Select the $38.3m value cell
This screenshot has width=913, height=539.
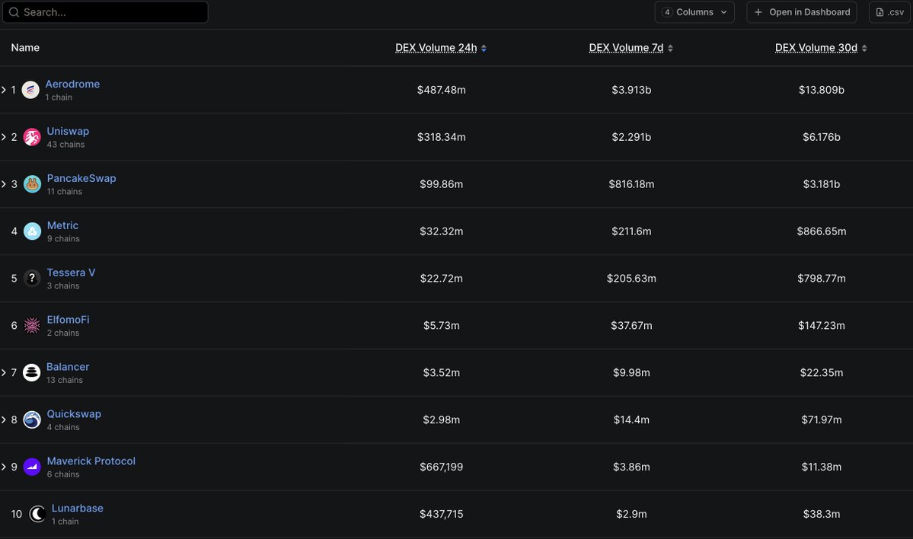click(822, 514)
